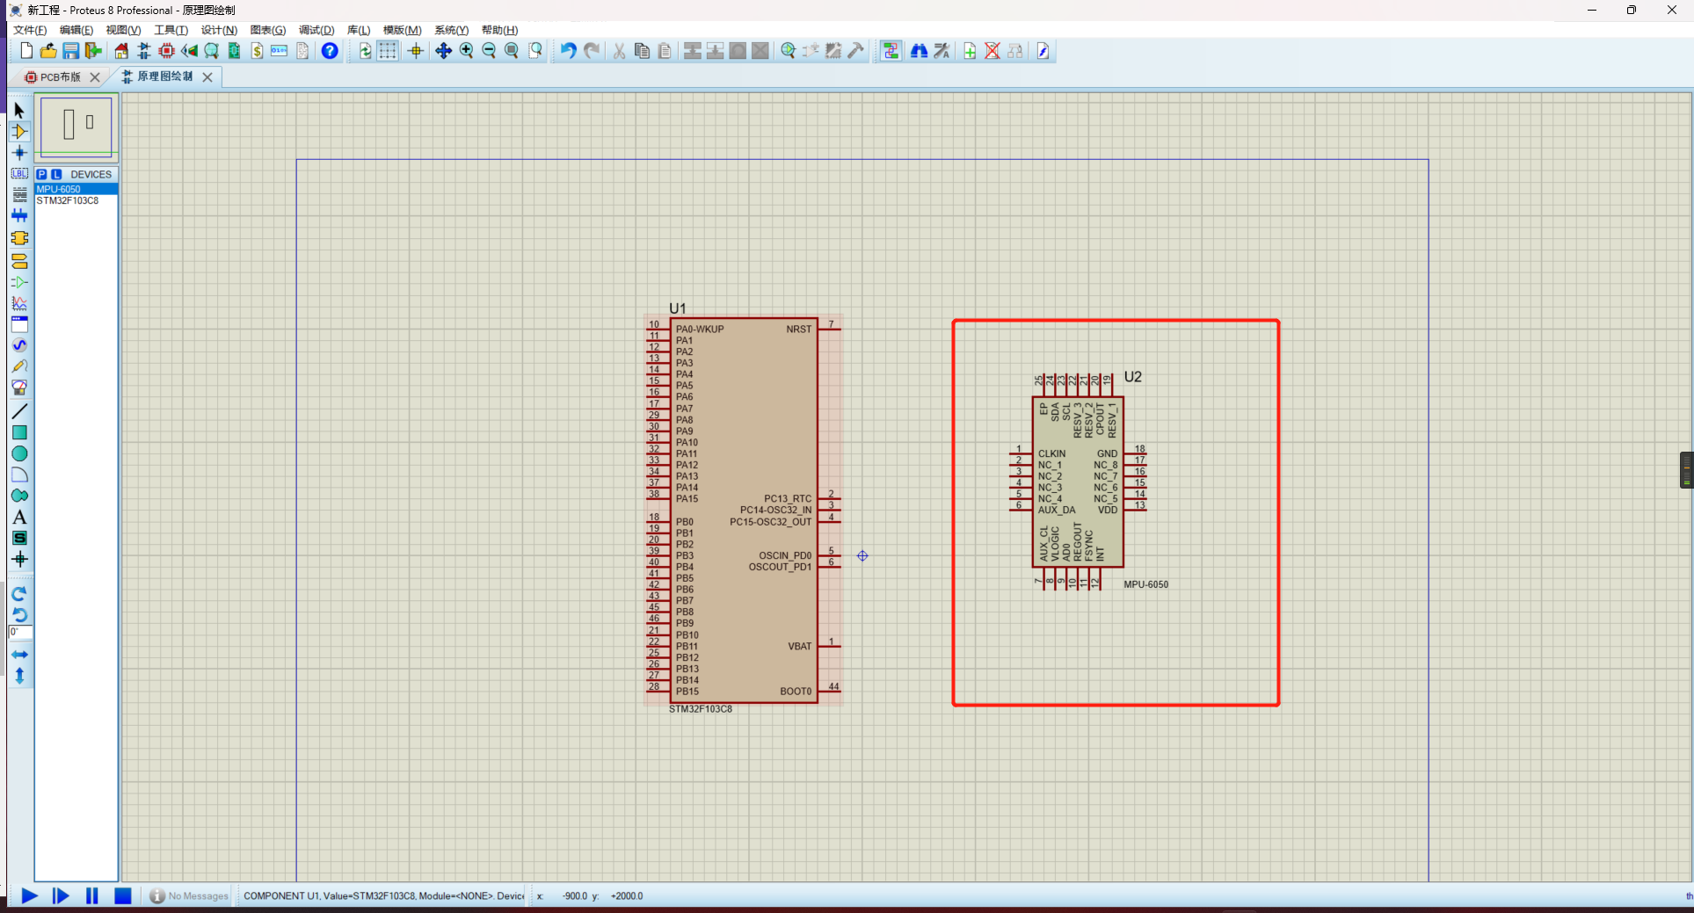Choose Junction Dot Mode tool
The height and width of the screenshot is (913, 1694).
tap(19, 153)
